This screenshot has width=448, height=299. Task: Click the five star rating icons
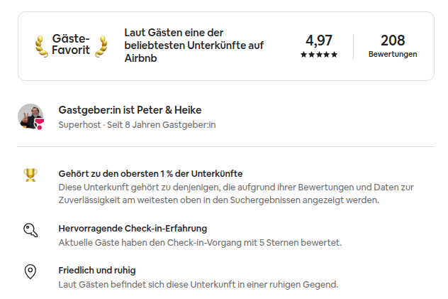(318, 55)
